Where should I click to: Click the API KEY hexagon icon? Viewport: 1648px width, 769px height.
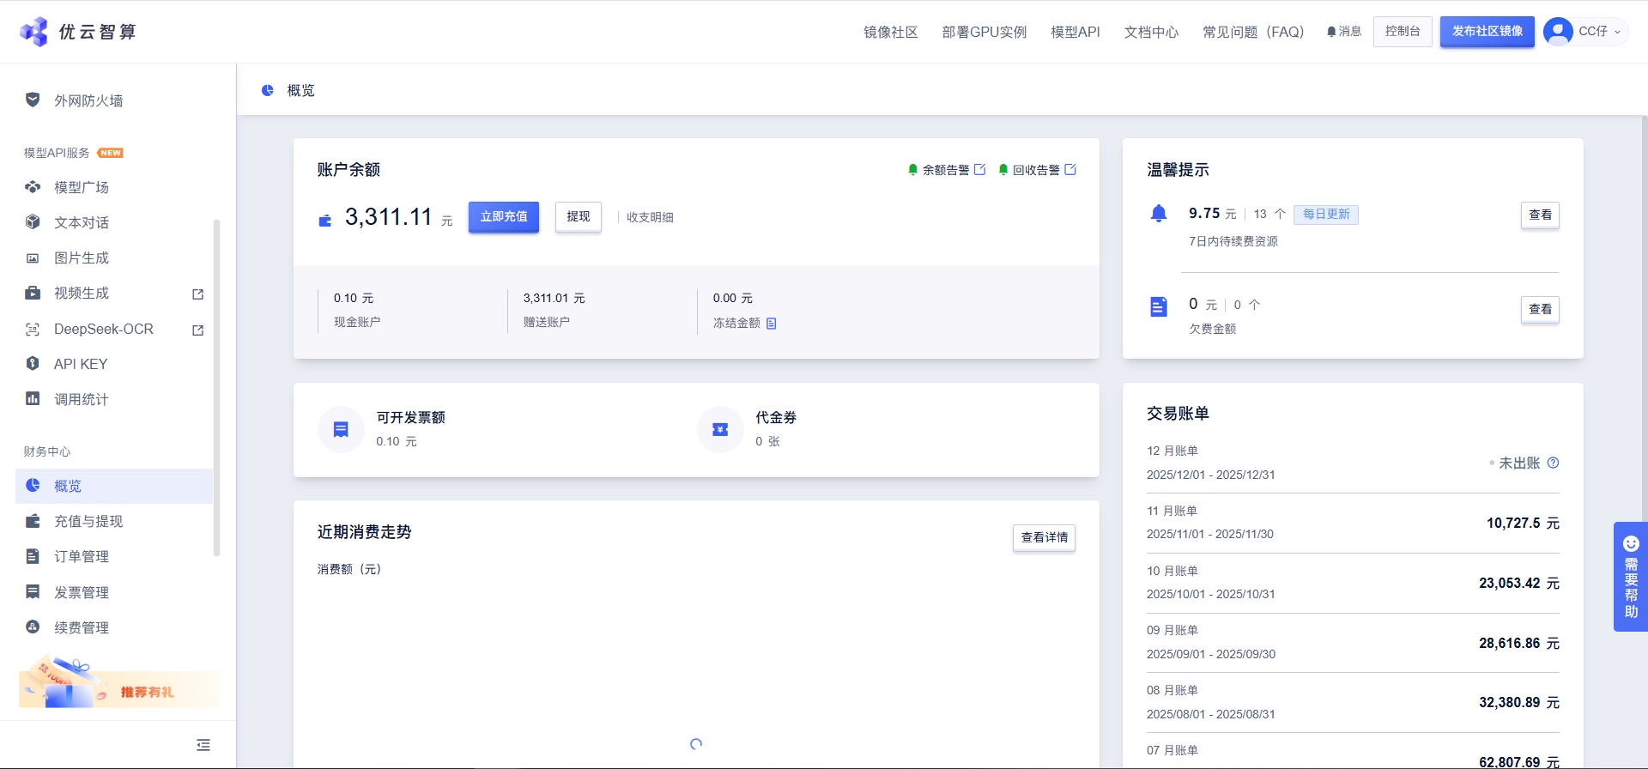[x=33, y=363]
